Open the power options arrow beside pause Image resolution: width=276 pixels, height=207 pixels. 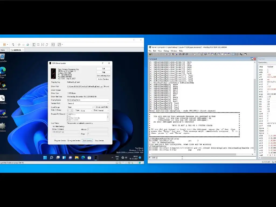click(7, 44)
